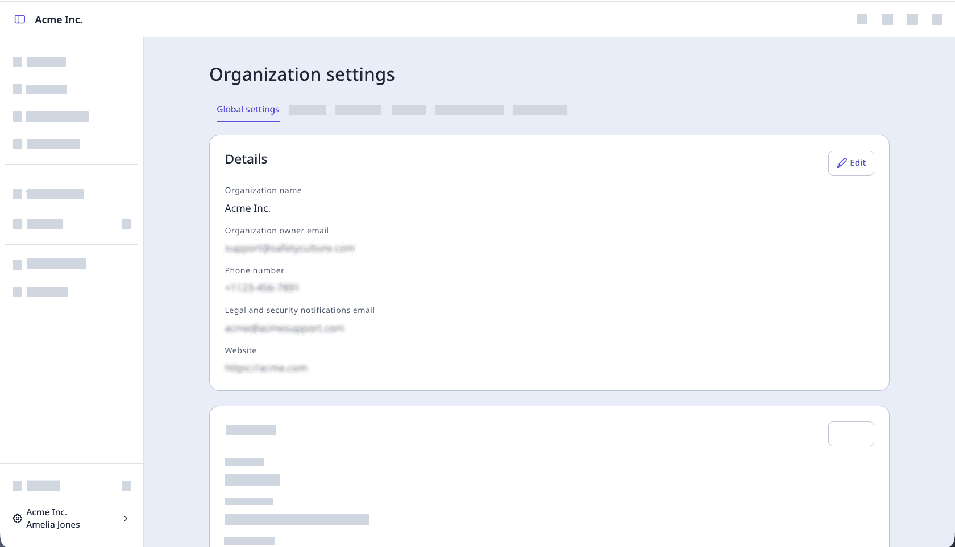Select the Organization name value Acme Inc.
The width and height of the screenshot is (955, 547).
(247, 208)
